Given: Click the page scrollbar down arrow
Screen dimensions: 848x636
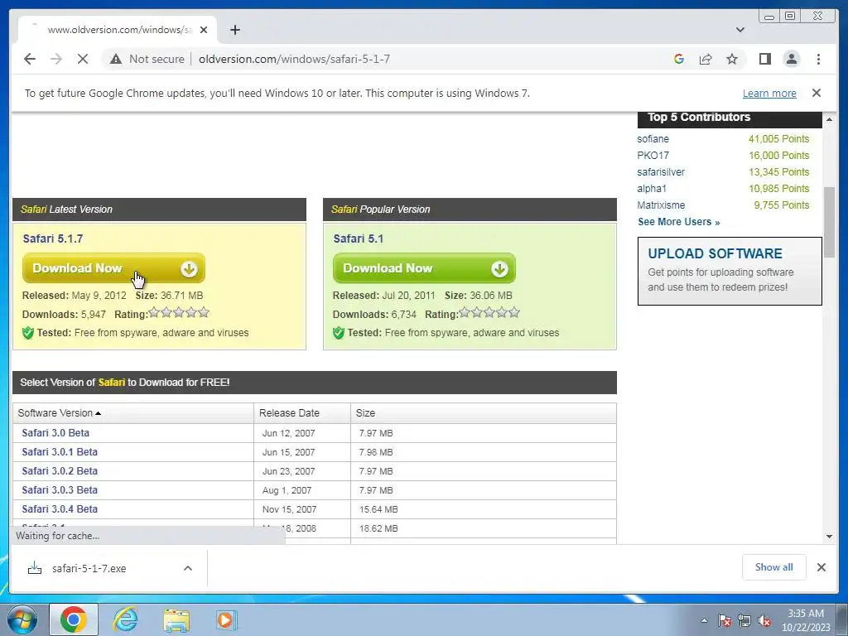Looking at the screenshot, I should pos(829,537).
